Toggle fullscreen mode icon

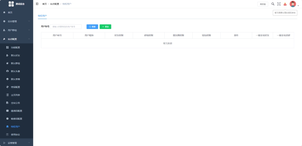(x=279, y=4)
